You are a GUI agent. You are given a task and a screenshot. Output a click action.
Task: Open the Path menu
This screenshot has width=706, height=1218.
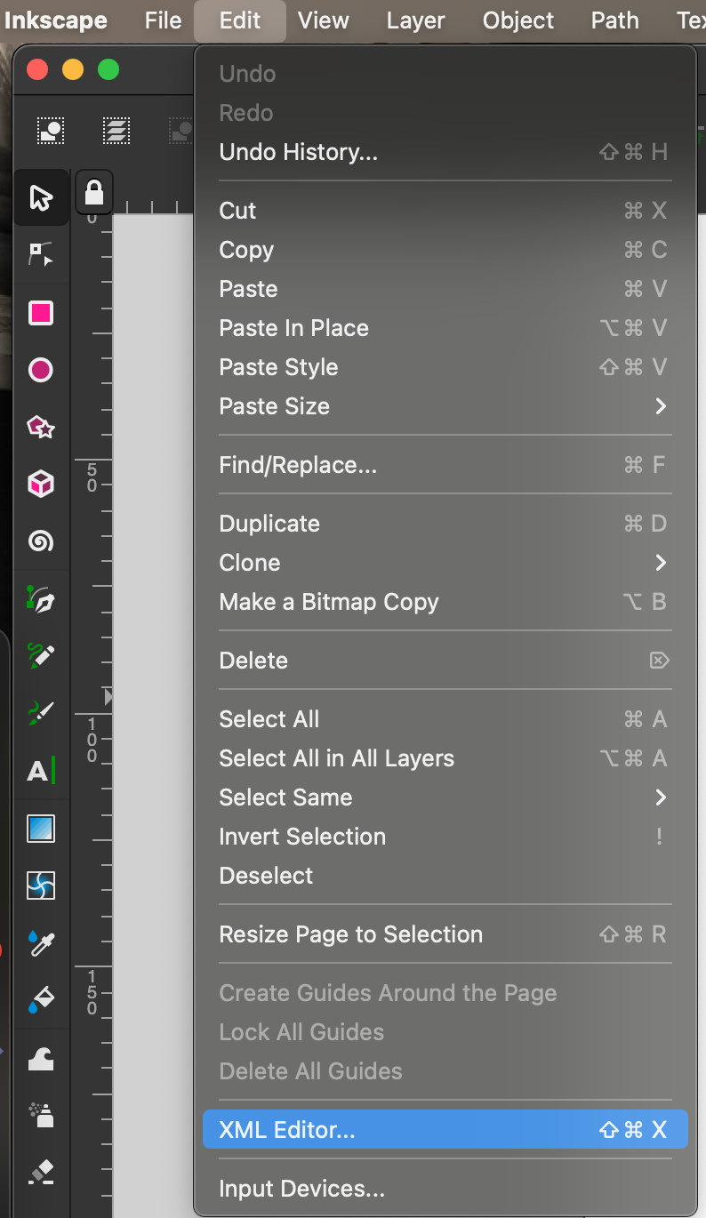click(x=615, y=20)
